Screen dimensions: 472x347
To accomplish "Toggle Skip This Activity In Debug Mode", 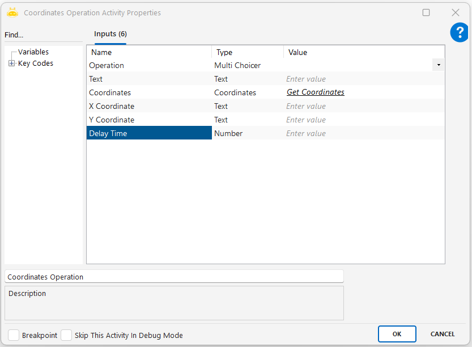I will [x=66, y=335].
